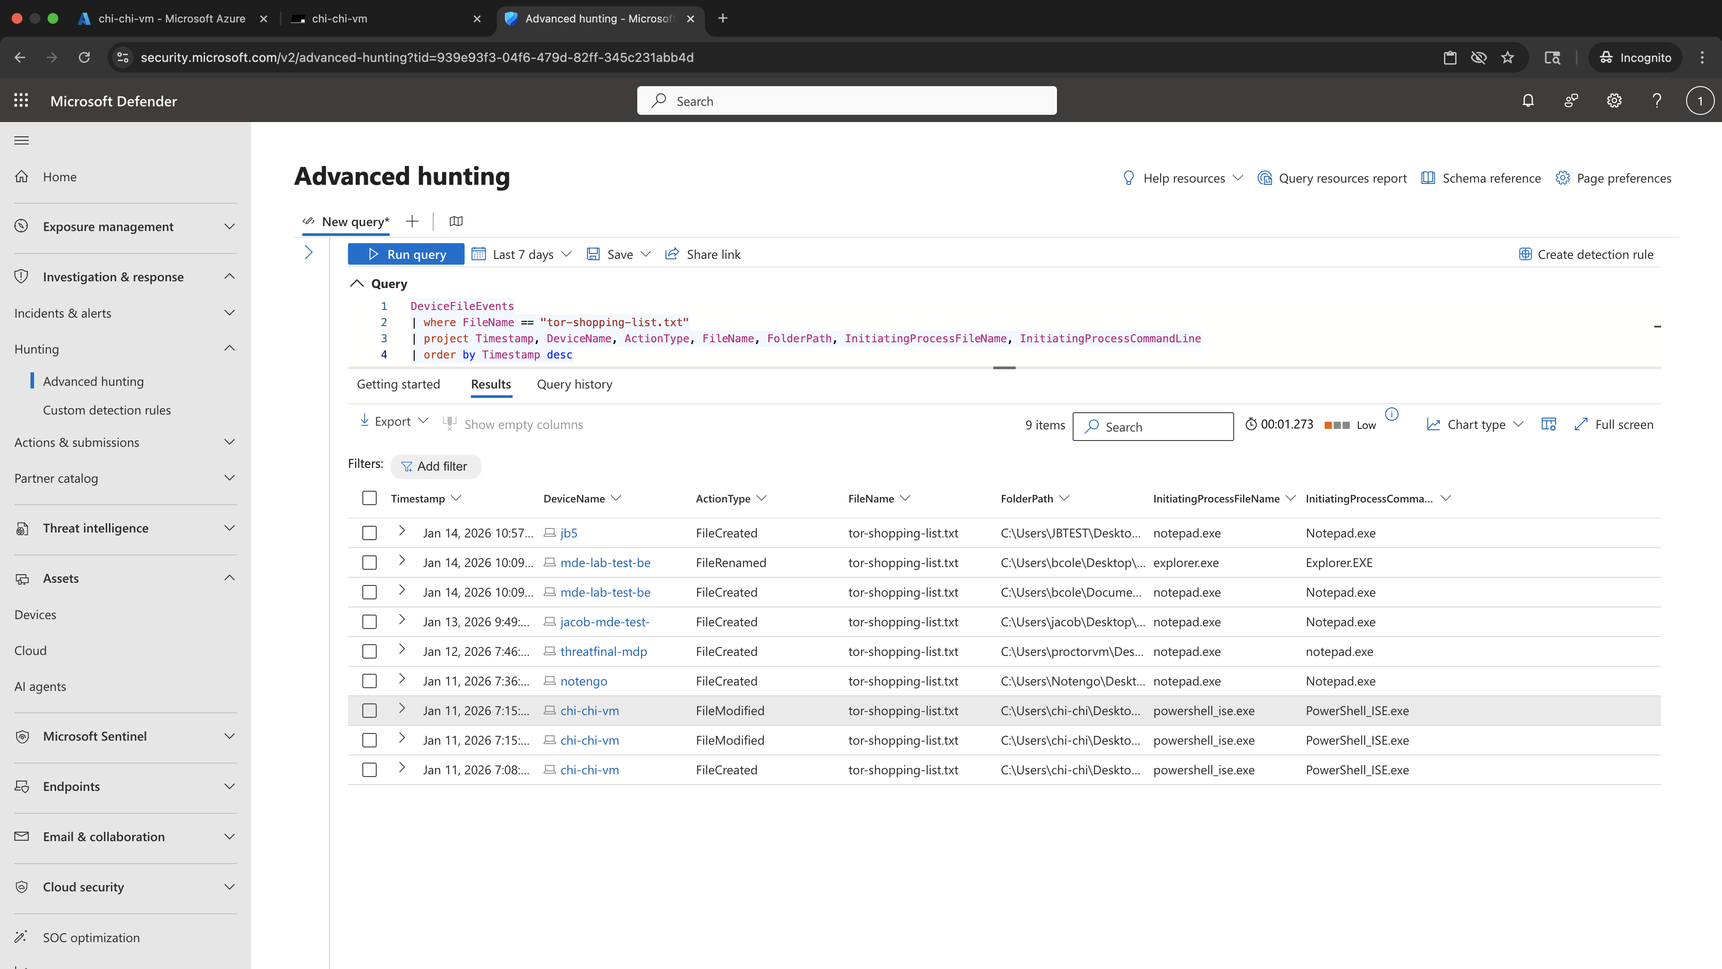Select the Results tab
The image size is (1722, 969).
click(x=491, y=384)
